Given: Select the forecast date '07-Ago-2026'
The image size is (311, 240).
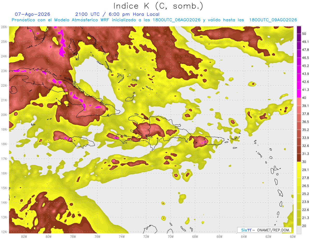Looking at the screenshot, I should coord(32,14).
